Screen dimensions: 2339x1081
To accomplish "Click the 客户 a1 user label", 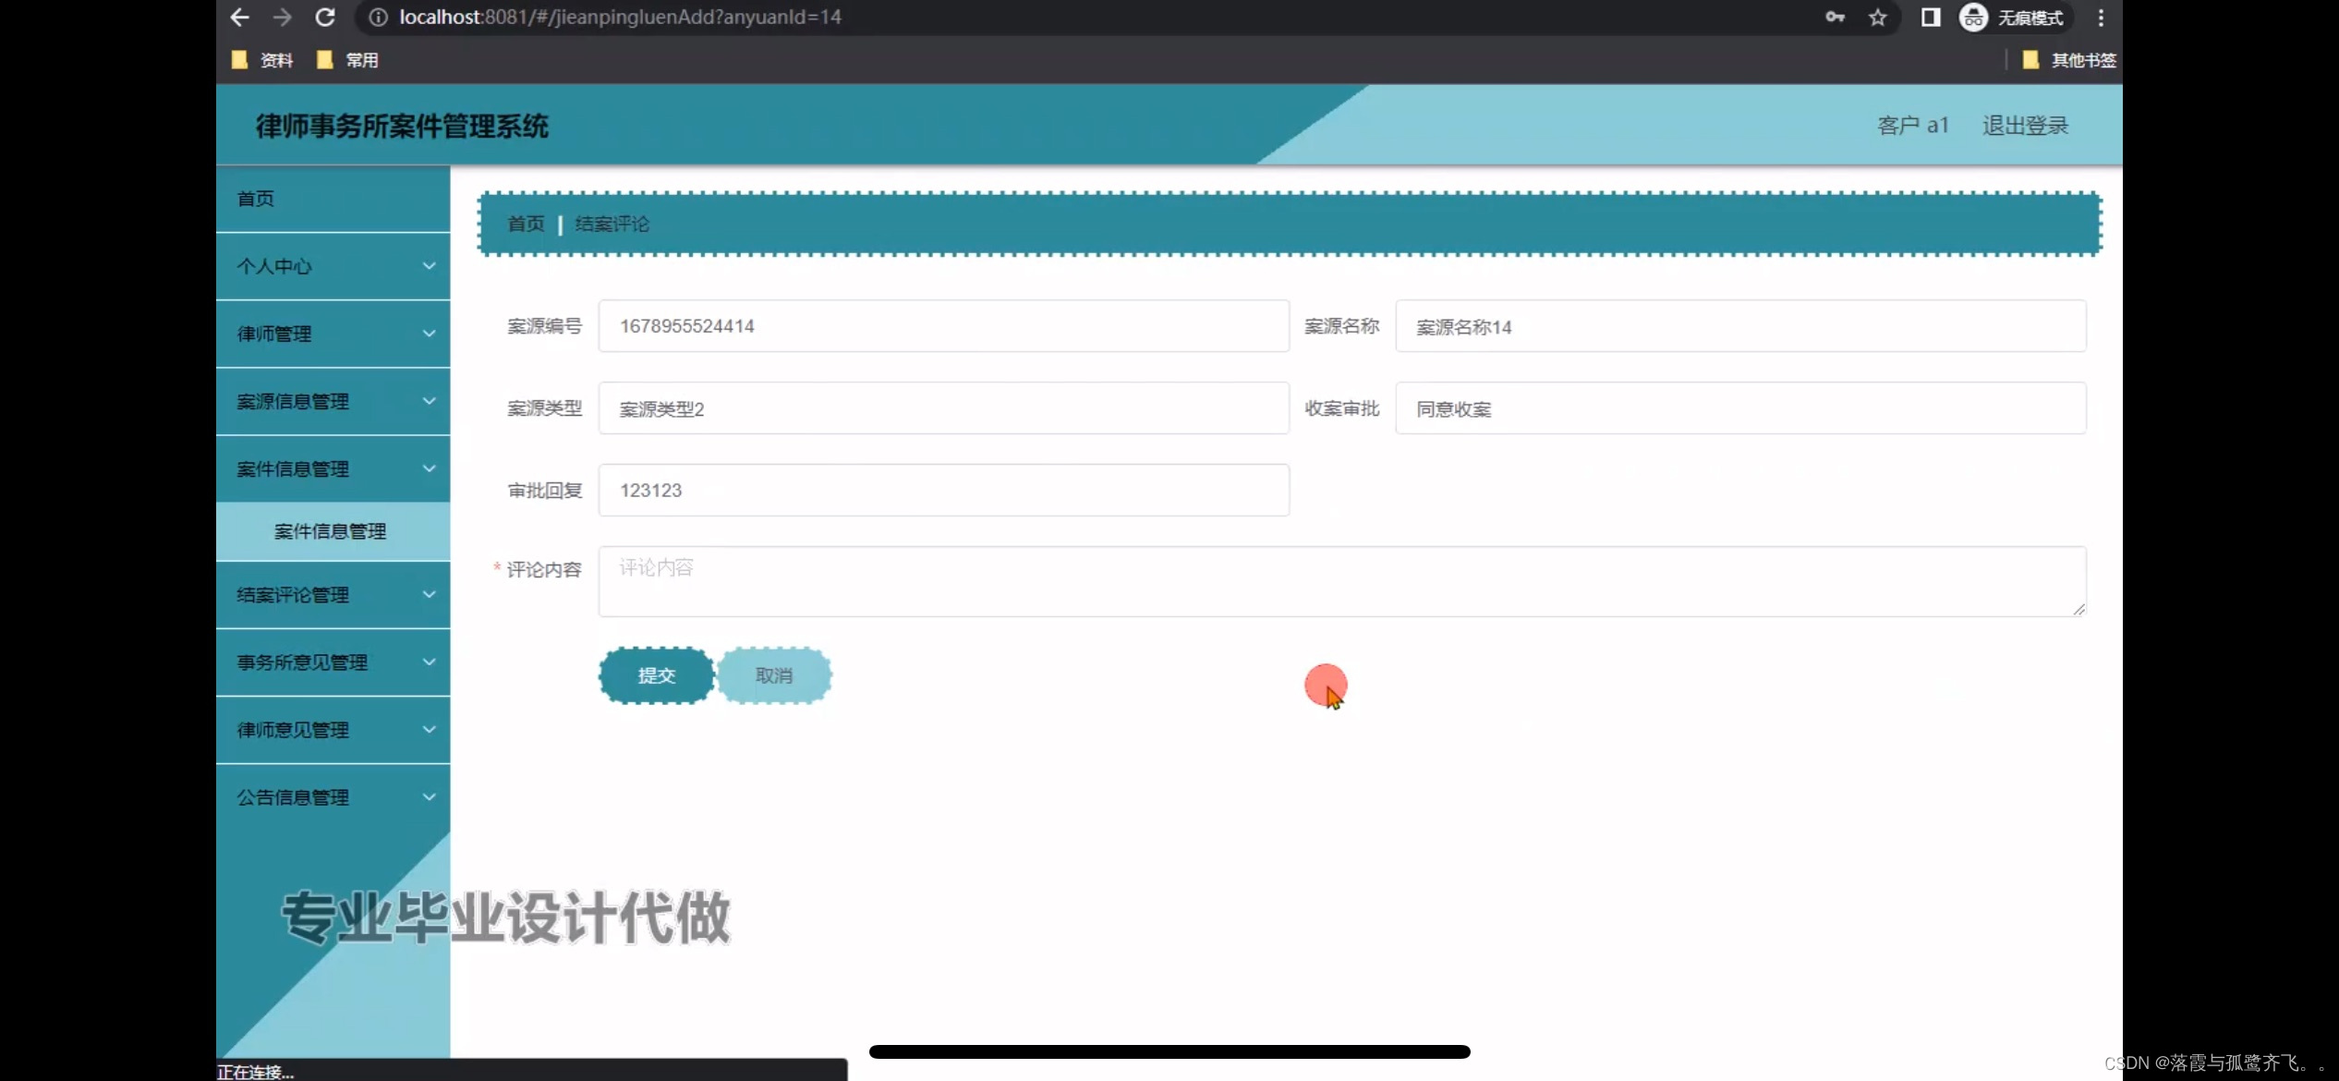I will tap(1913, 126).
